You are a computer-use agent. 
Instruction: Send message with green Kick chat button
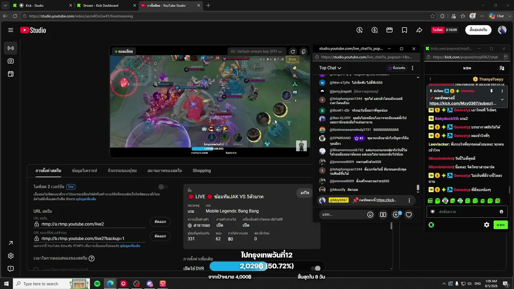click(x=500, y=225)
